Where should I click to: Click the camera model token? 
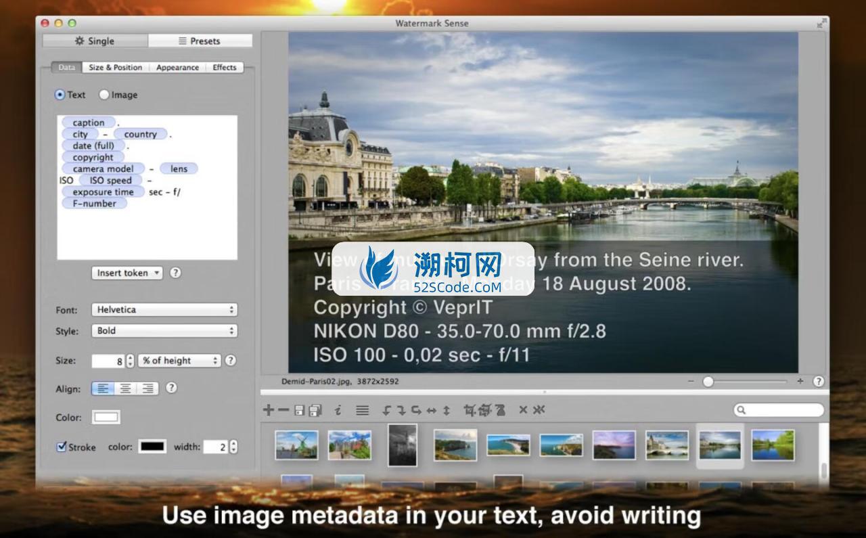pyautogui.click(x=104, y=169)
